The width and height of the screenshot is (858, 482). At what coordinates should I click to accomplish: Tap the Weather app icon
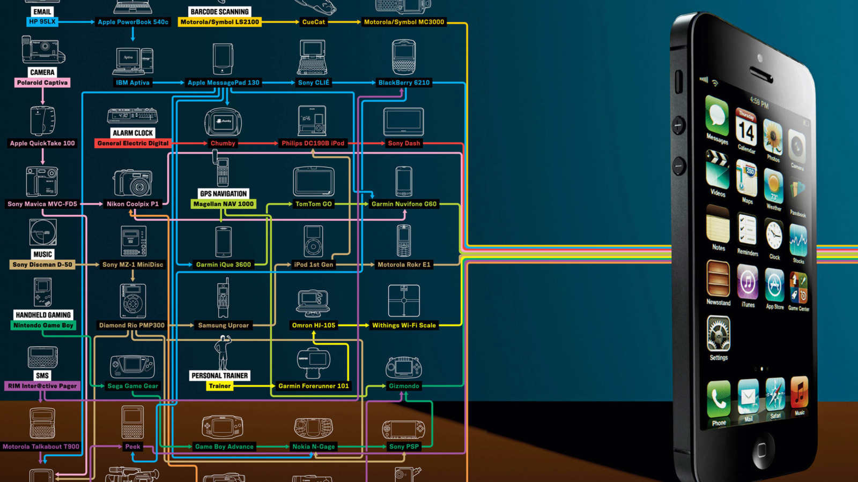pyautogui.click(x=773, y=186)
